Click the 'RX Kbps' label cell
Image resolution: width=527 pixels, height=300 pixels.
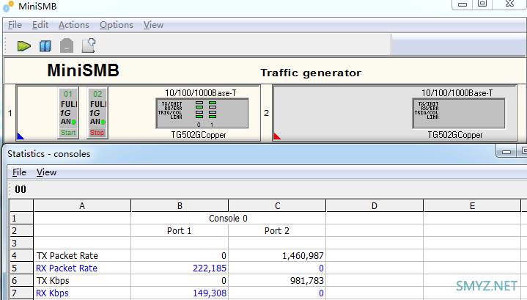click(82, 293)
